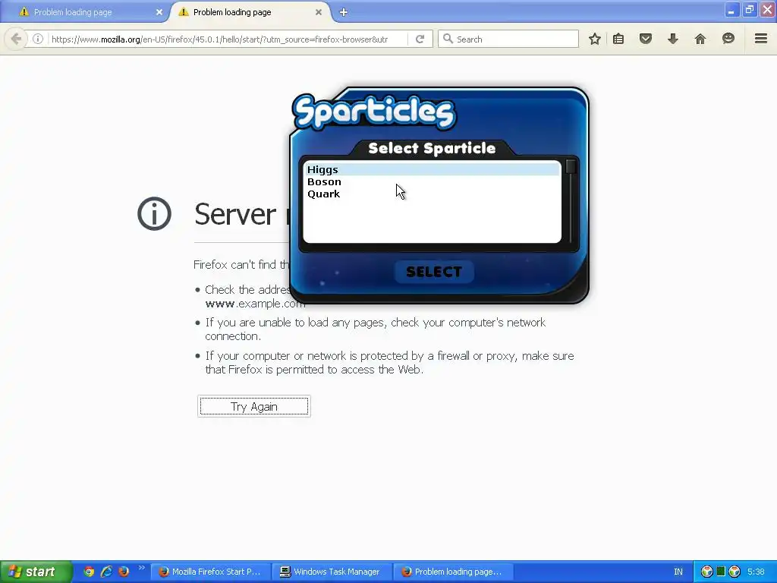The image size is (777, 583).
Task: Click the first shield icon in system tray
Action: pos(707,572)
